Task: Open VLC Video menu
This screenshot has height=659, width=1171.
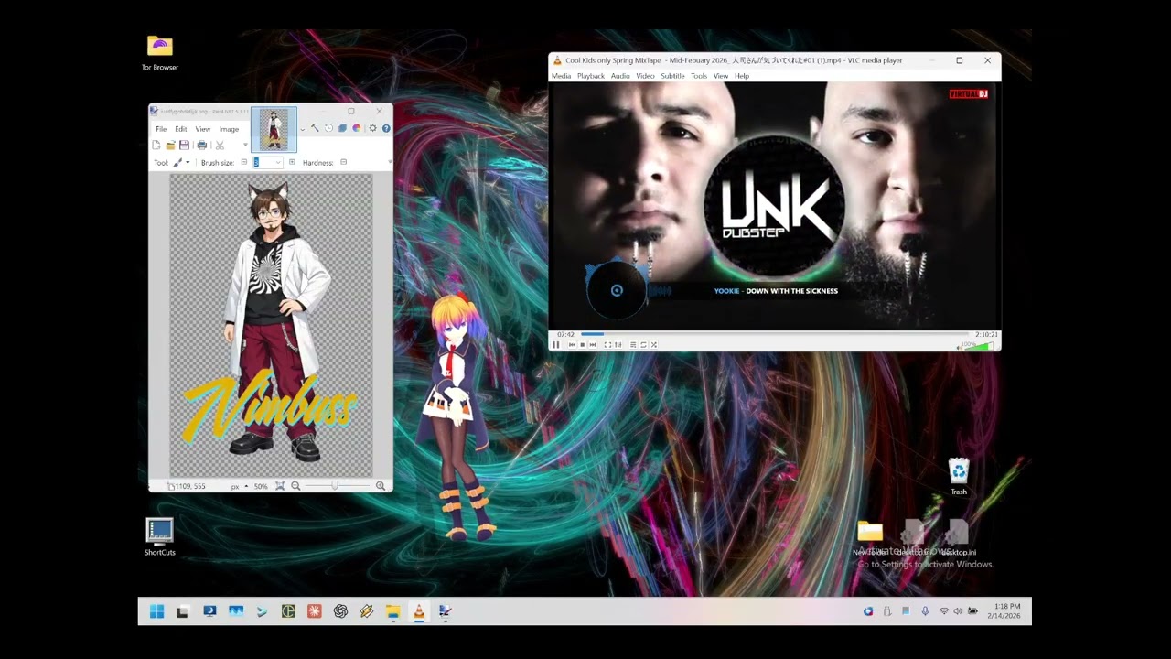Action: click(645, 76)
